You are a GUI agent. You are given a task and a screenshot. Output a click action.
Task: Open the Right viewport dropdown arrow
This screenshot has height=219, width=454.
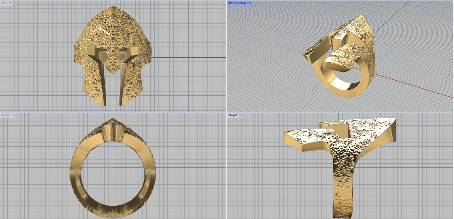pos(240,115)
